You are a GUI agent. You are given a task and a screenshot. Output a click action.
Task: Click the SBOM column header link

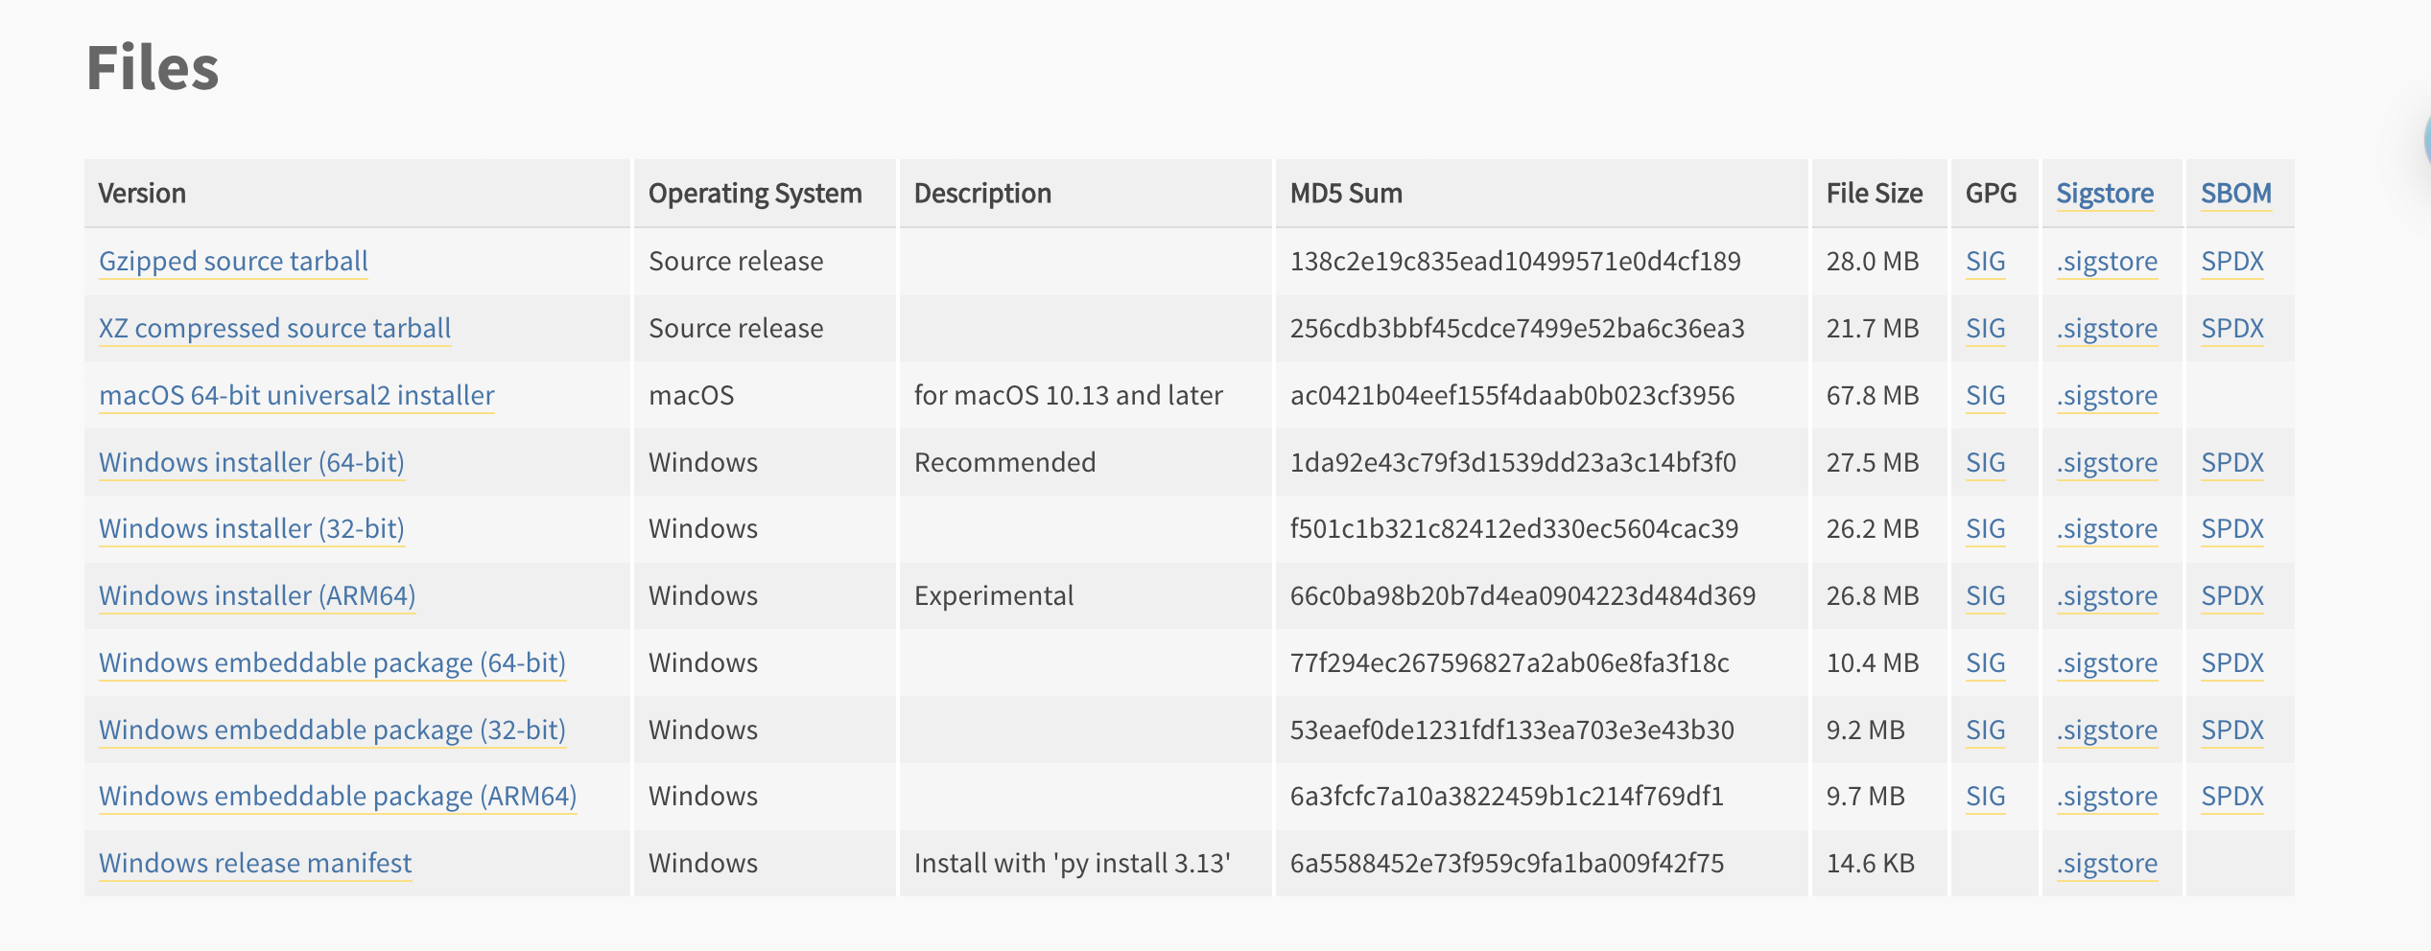tap(2235, 194)
